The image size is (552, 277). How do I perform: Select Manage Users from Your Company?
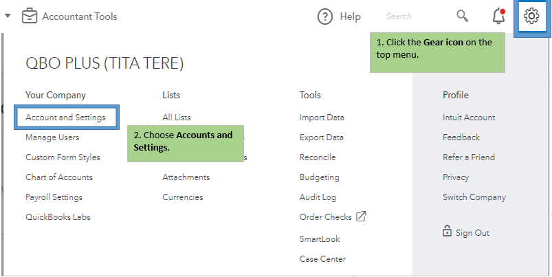(52, 137)
